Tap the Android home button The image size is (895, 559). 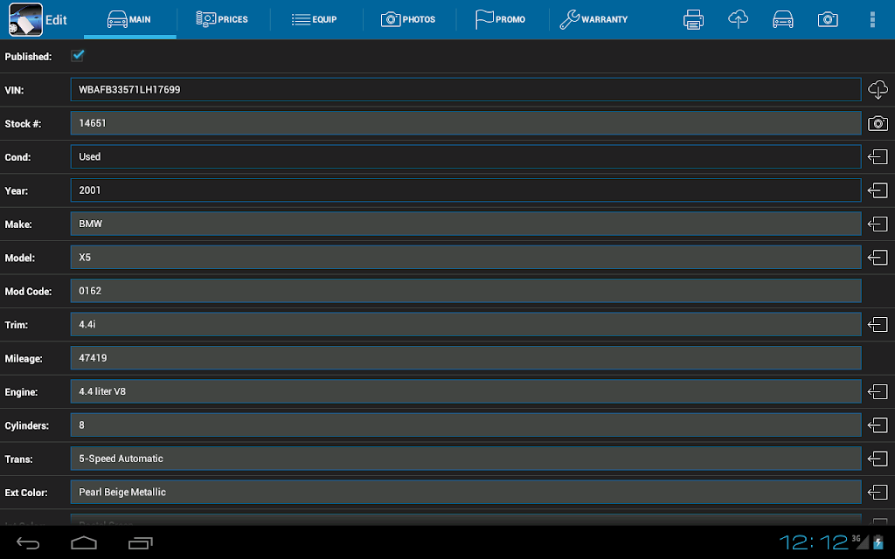coord(84,543)
